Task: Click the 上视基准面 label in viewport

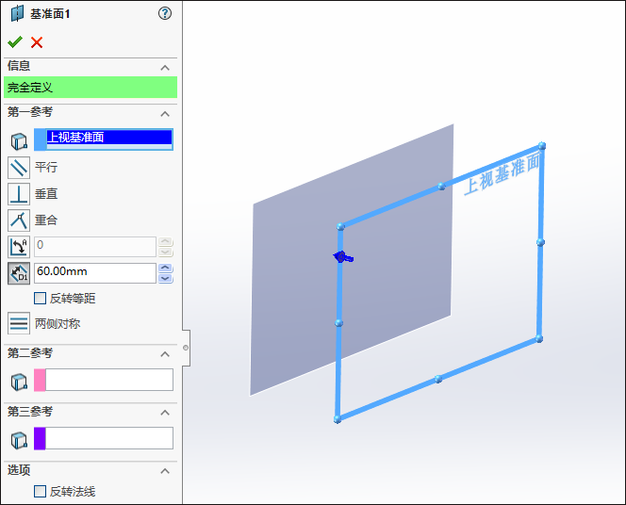Action: (x=503, y=174)
